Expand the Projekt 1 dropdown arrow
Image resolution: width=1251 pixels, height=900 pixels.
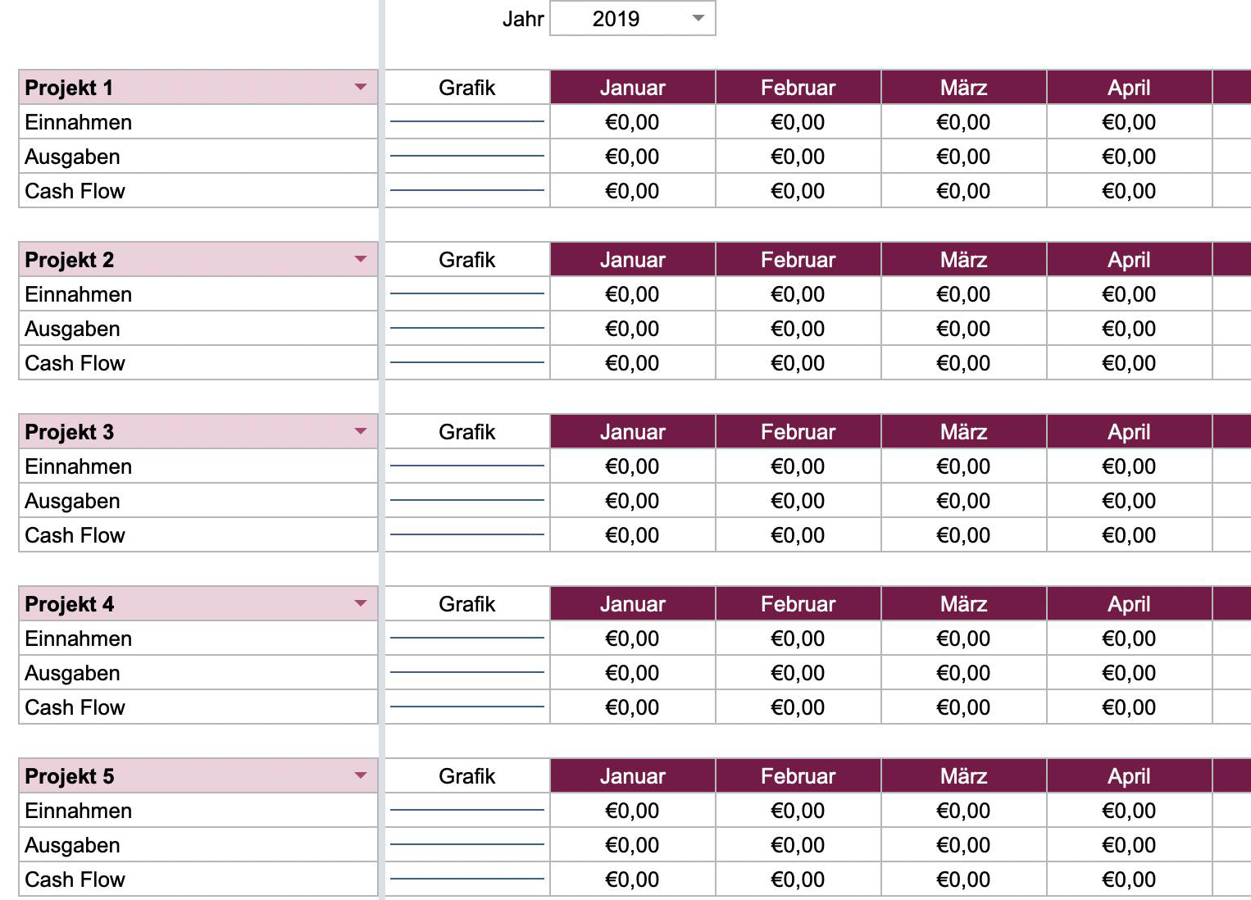360,87
